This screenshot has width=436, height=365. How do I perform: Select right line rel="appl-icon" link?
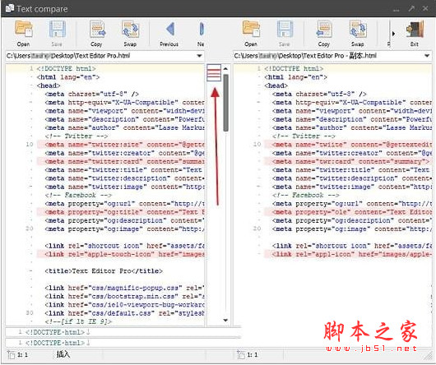click(348, 254)
